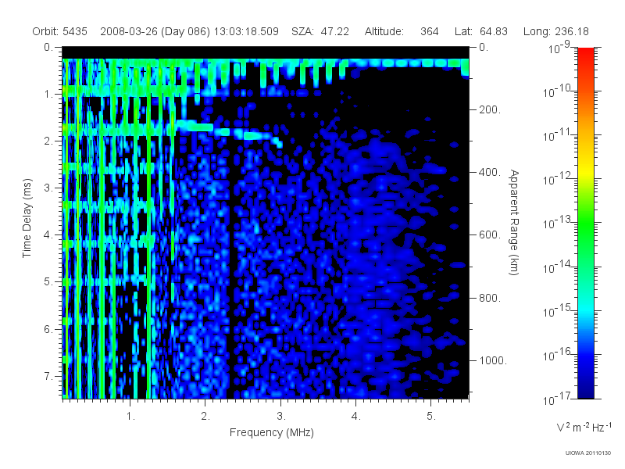Click the 'Apparent Range (km)' axis label
Image resolution: width=625 pixels, height=469 pixels.
coord(514,222)
